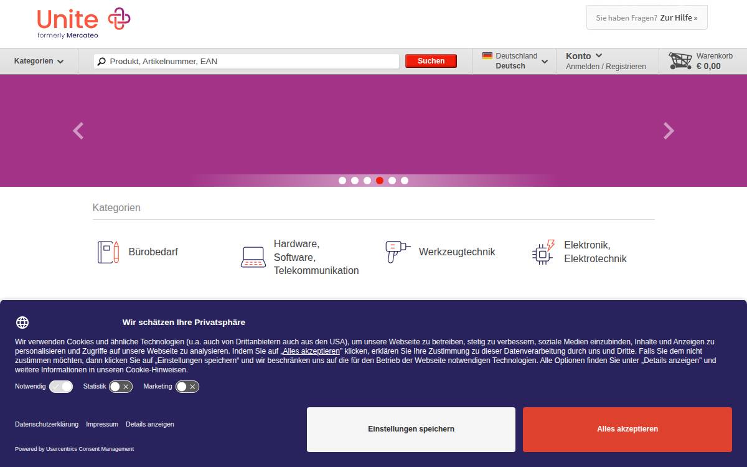Click the red Suchen button
This screenshot has height=467, width=747.
tap(431, 61)
